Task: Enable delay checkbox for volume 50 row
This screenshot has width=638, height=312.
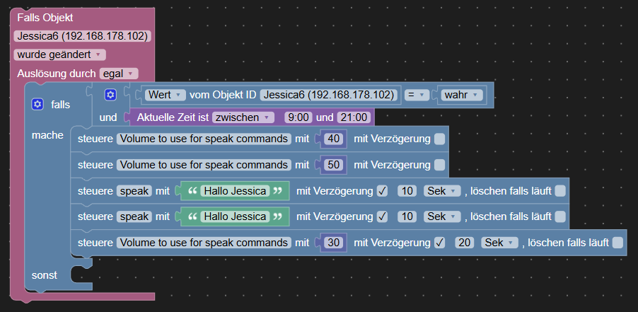Action: coord(439,165)
